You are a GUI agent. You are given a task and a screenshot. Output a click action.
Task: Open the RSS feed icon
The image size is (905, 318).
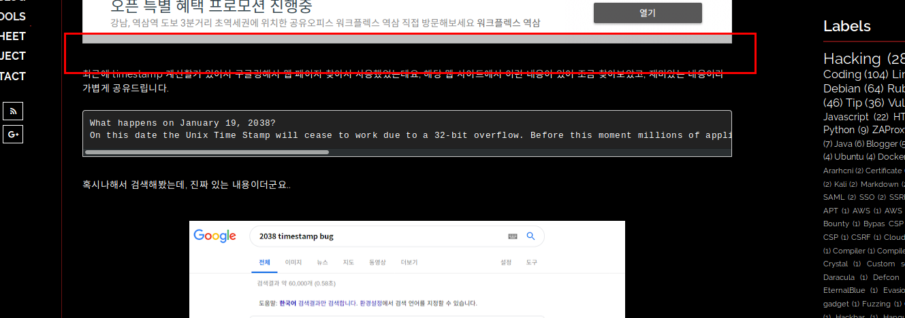pos(13,111)
